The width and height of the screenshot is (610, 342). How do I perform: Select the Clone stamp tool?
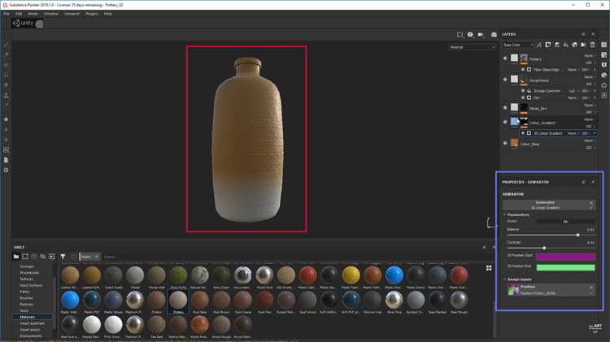point(7,95)
